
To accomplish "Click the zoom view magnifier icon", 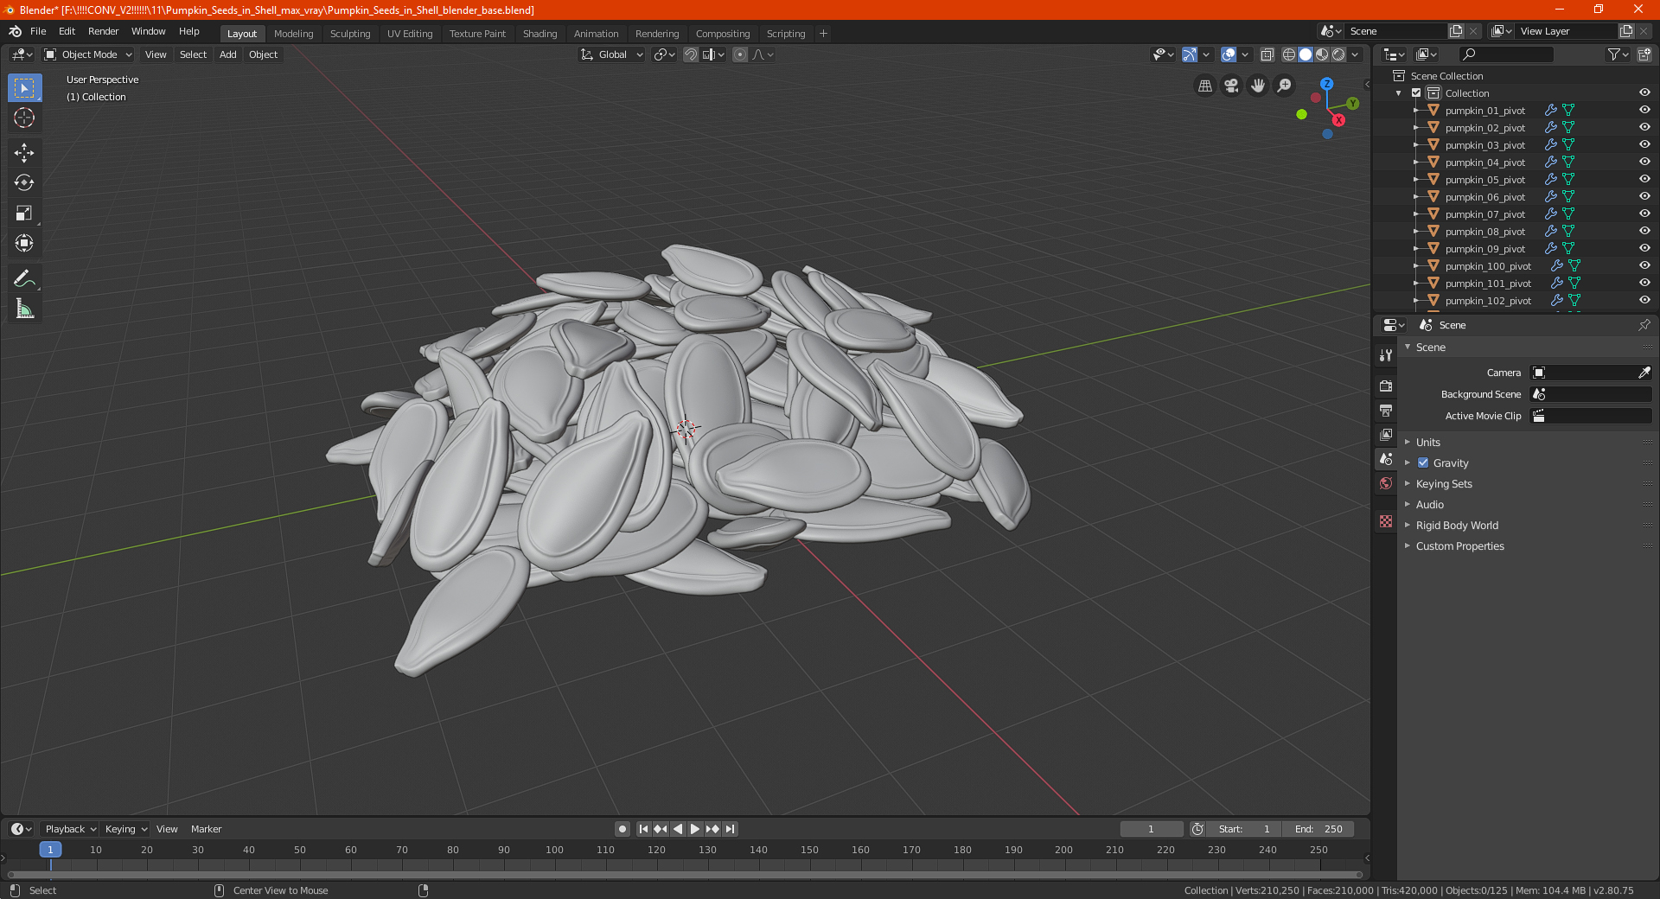I will click(x=1285, y=86).
